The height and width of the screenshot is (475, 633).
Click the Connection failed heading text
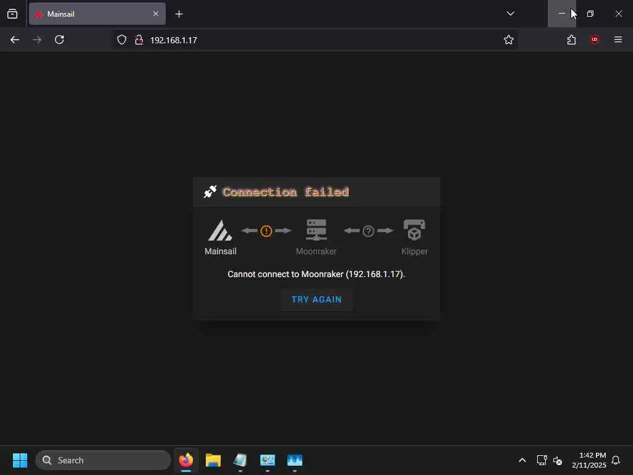[286, 192]
